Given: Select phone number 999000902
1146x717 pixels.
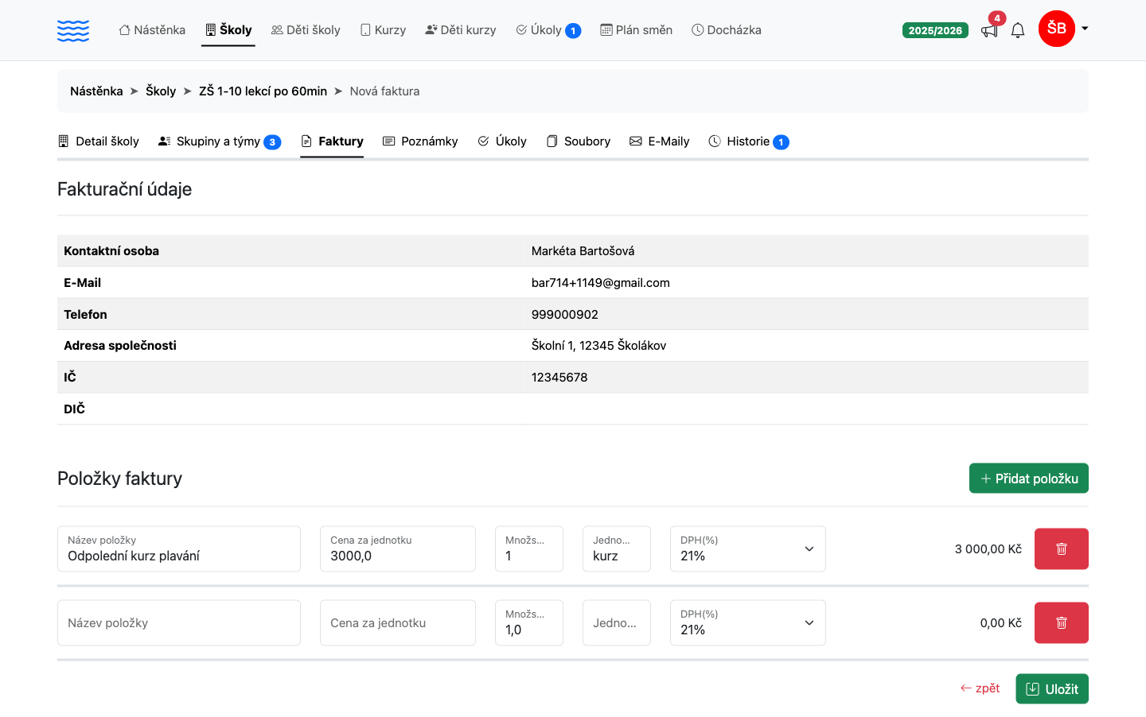Looking at the screenshot, I should (565, 315).
